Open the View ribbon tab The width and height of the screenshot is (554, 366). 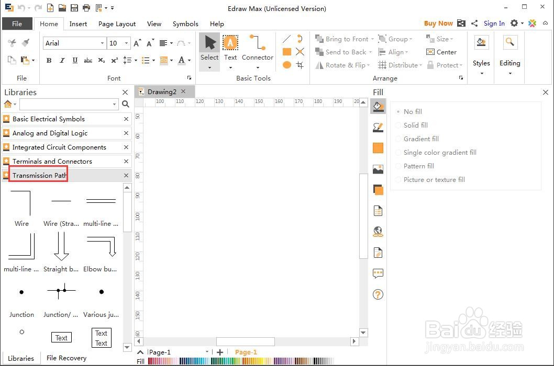click(x=154, y=24)
